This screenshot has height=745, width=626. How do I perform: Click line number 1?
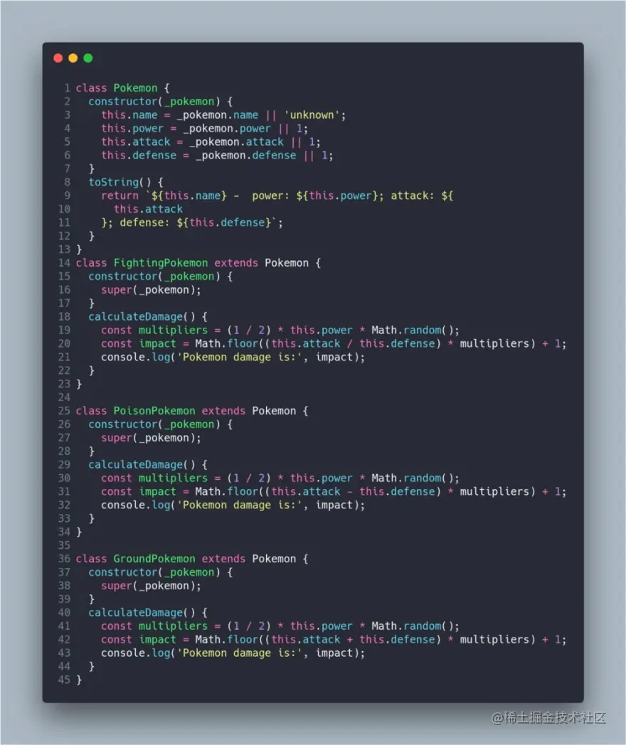(x=68, y=88)
